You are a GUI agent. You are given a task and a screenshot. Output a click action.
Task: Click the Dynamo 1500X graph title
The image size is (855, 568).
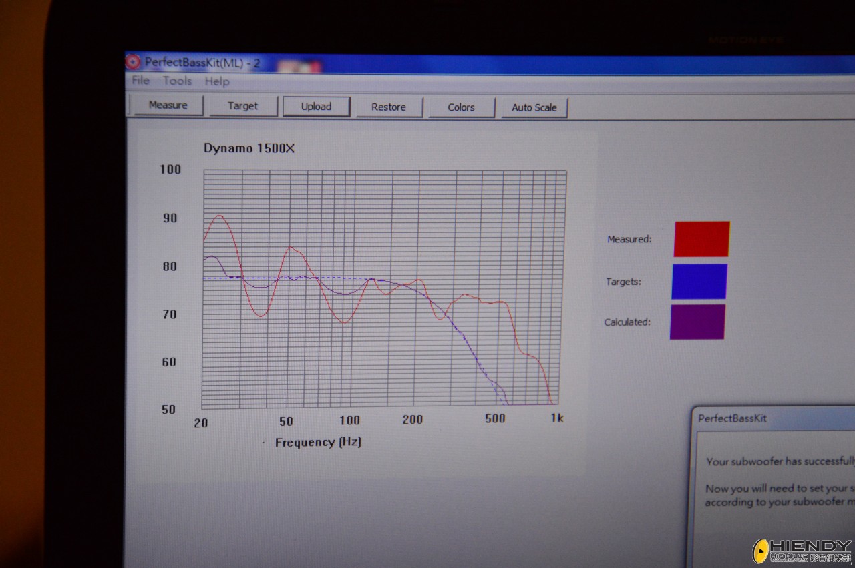point(248,148)
